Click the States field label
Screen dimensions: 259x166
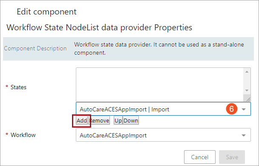pyautogui.click(x=18, y=87)
